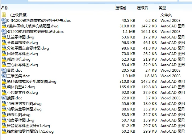Select file name 熟料圆锥式破碎机装配图.dwg
Screen dimensions: 192x140
point(32,82)
